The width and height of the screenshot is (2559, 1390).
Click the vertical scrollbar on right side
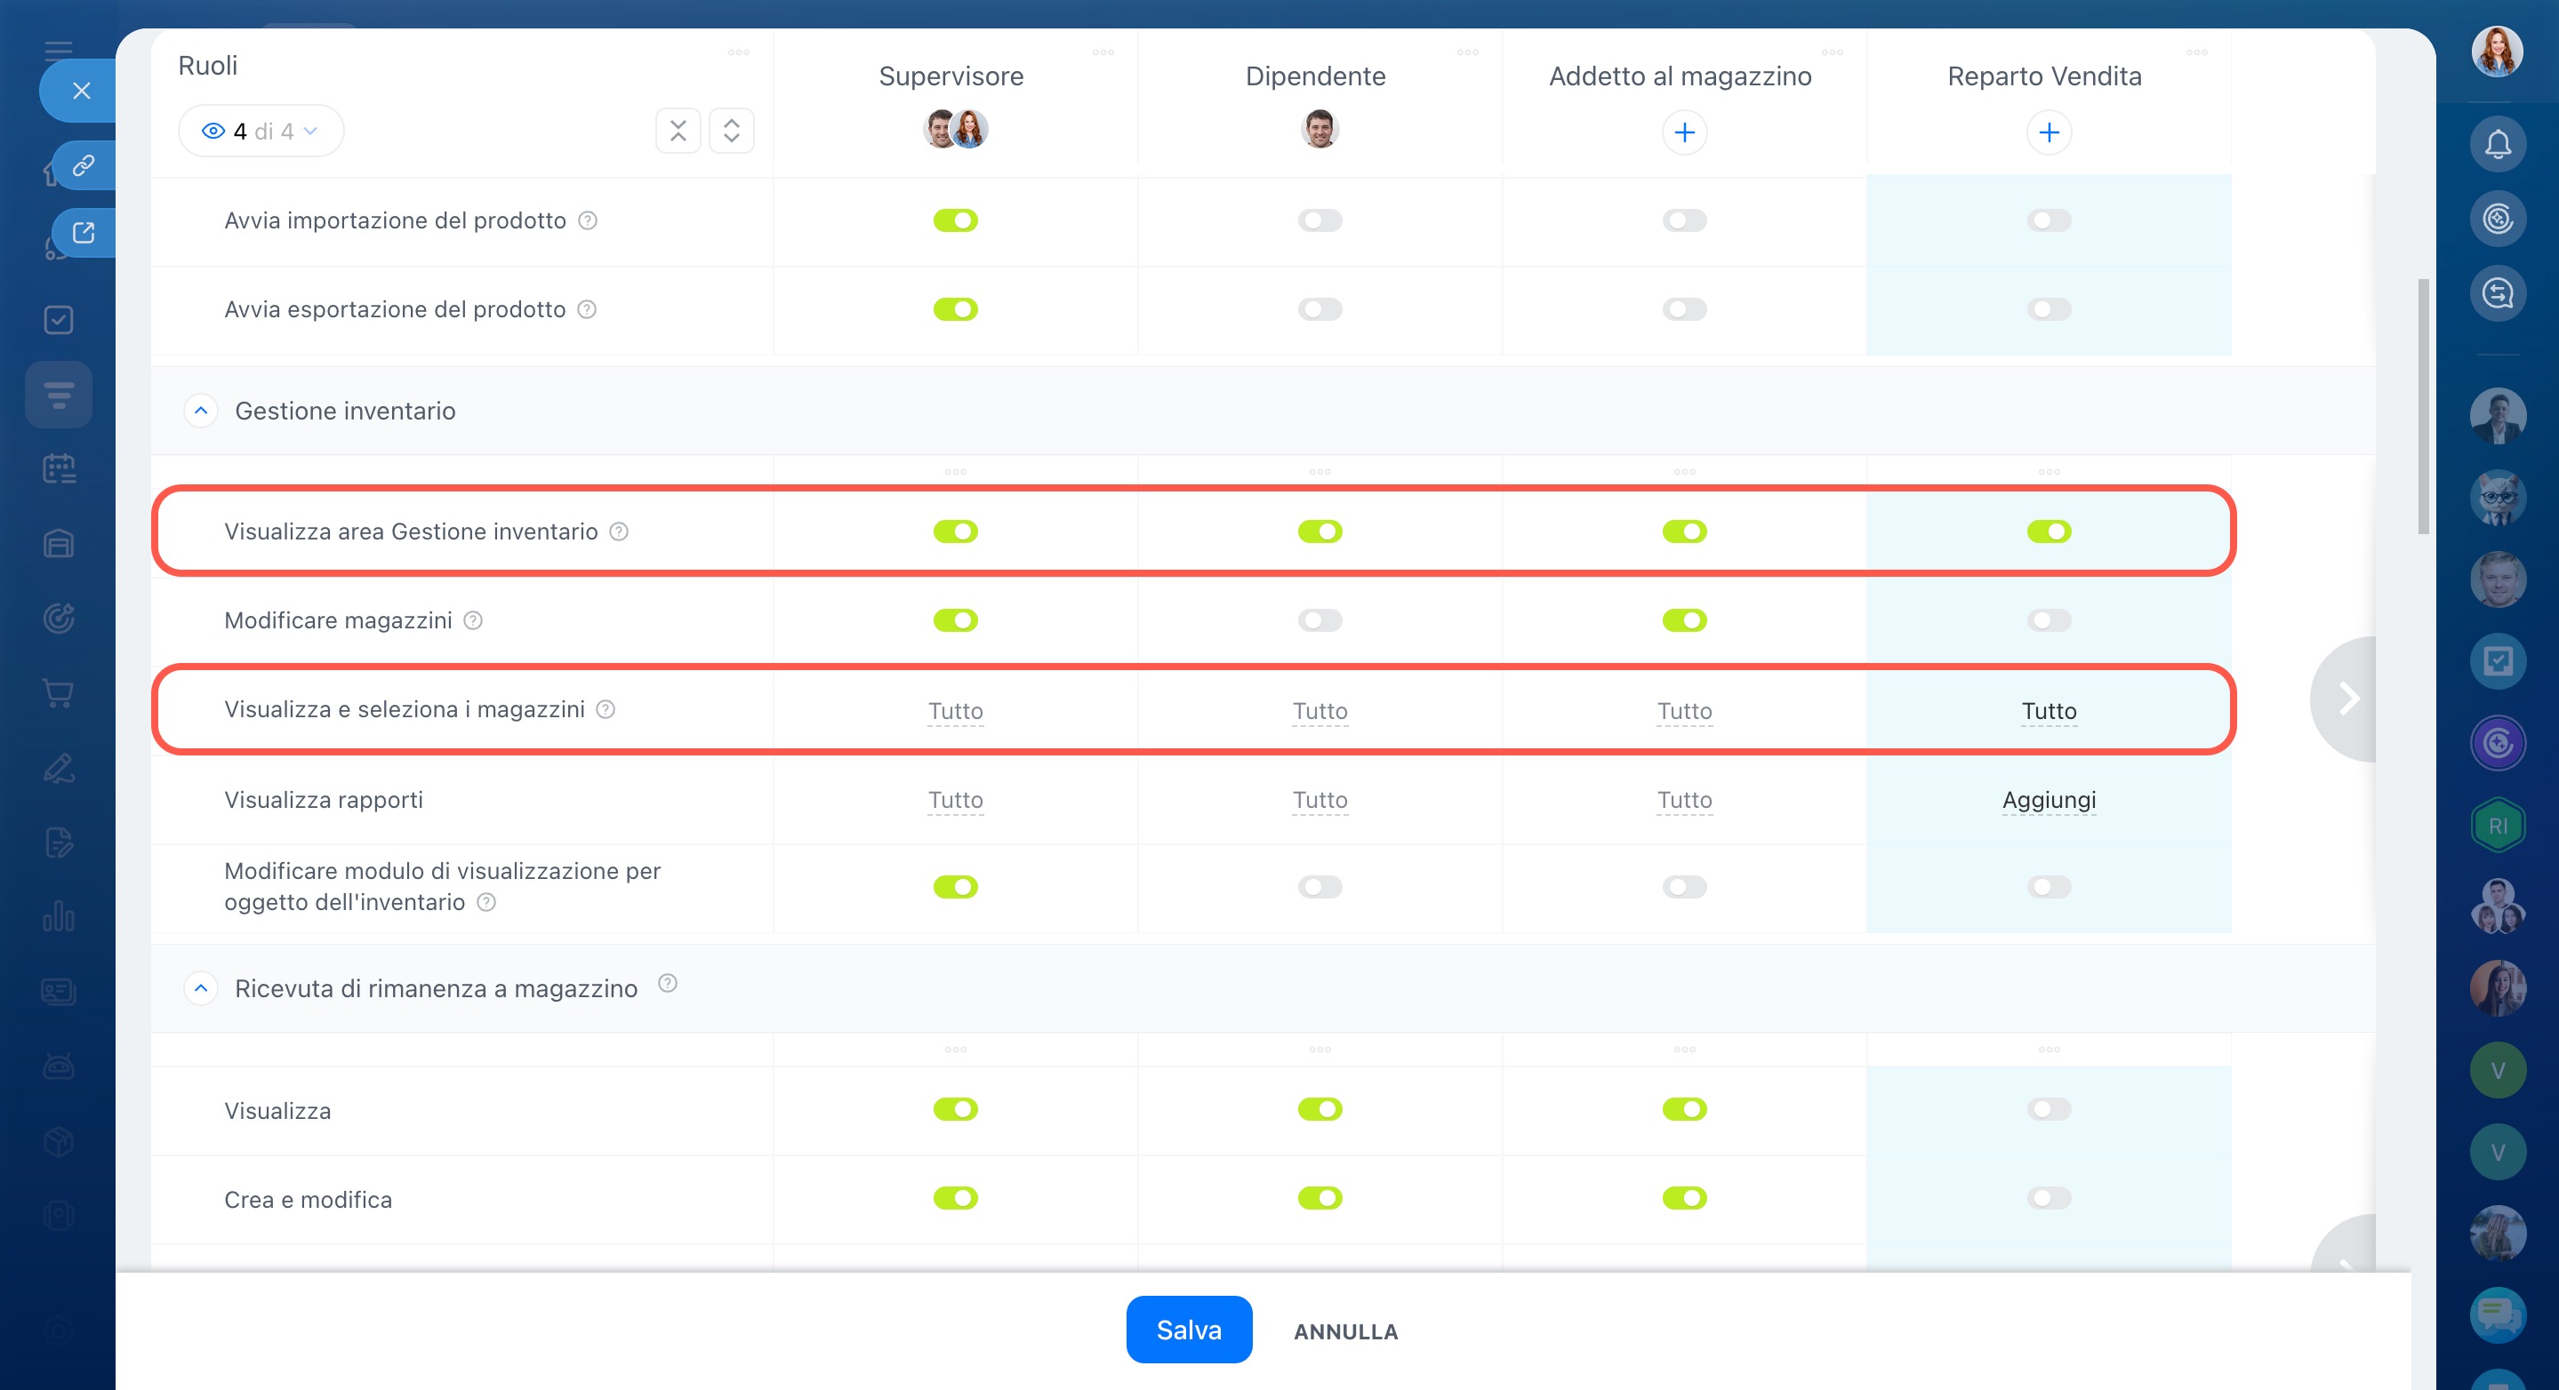[2422, 407]
